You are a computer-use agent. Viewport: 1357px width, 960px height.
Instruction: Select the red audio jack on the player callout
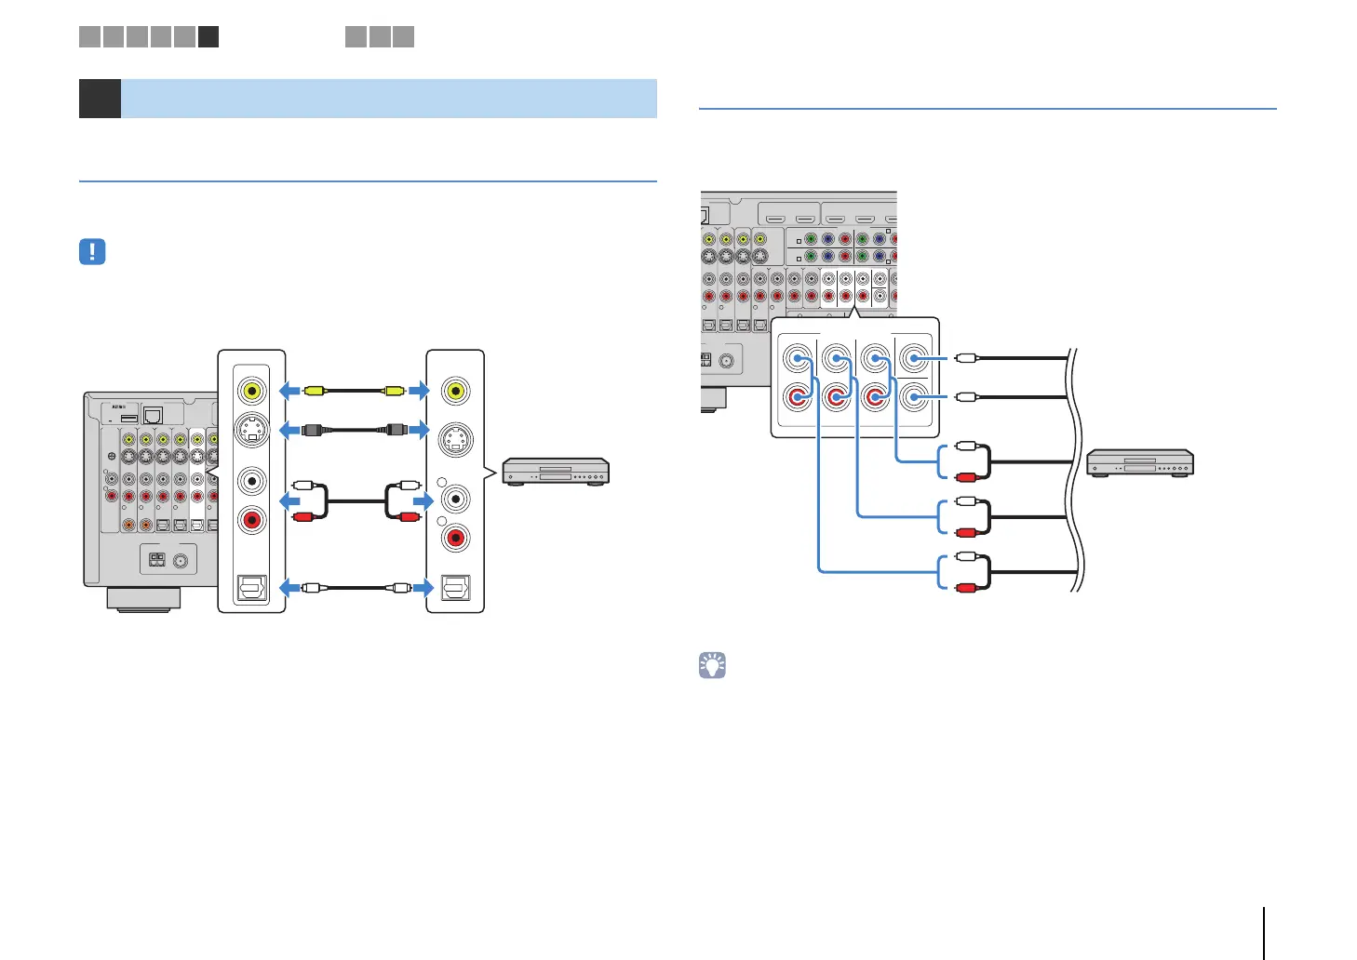point(455,538)
